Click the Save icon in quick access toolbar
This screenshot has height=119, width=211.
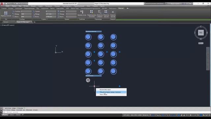point(12,4)
